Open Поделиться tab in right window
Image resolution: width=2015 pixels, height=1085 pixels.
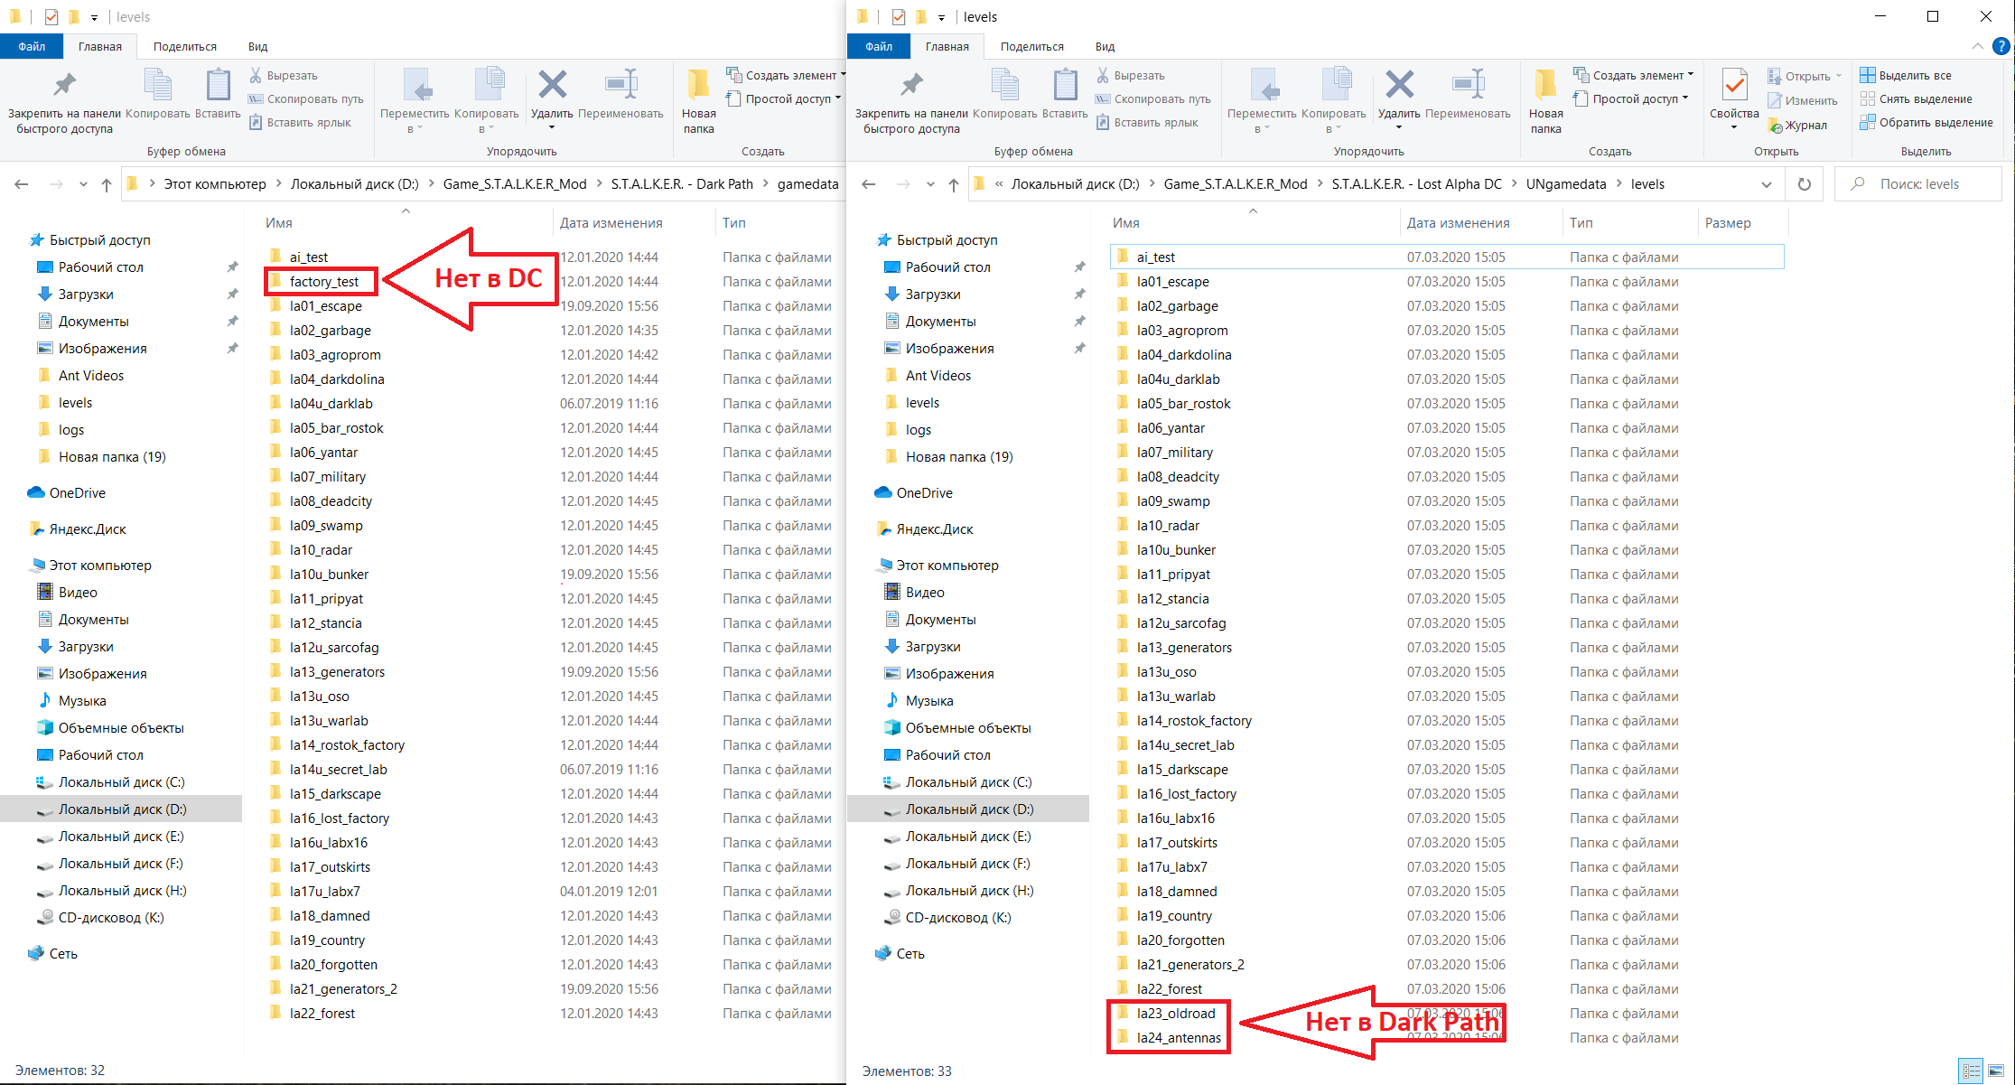1032,46
